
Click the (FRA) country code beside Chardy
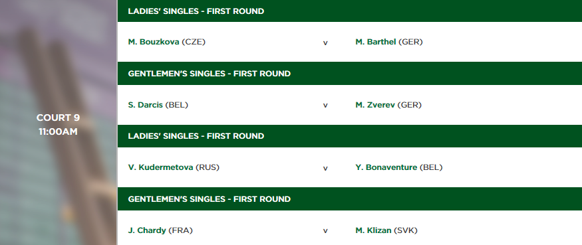pos(181,230)
